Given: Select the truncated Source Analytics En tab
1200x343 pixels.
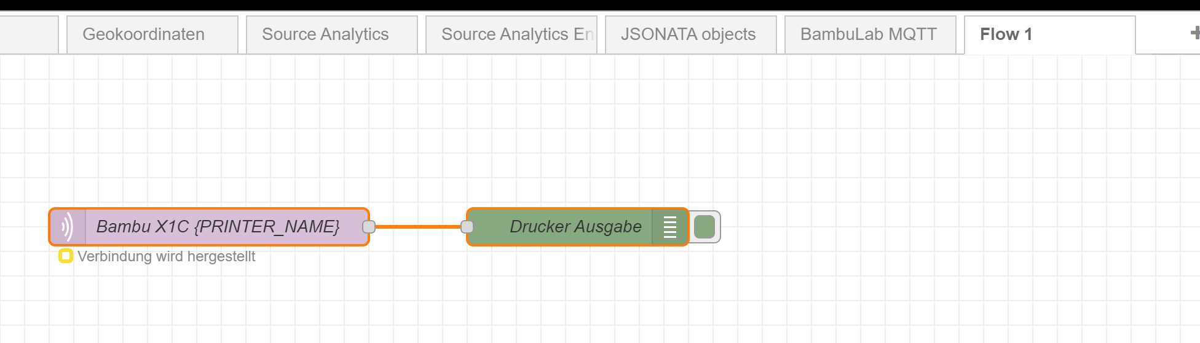Looking at the screenshot, I should click(511, 34).
